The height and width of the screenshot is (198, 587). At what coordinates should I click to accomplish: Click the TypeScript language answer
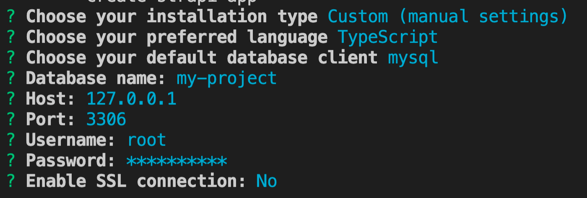coord(388,38)
